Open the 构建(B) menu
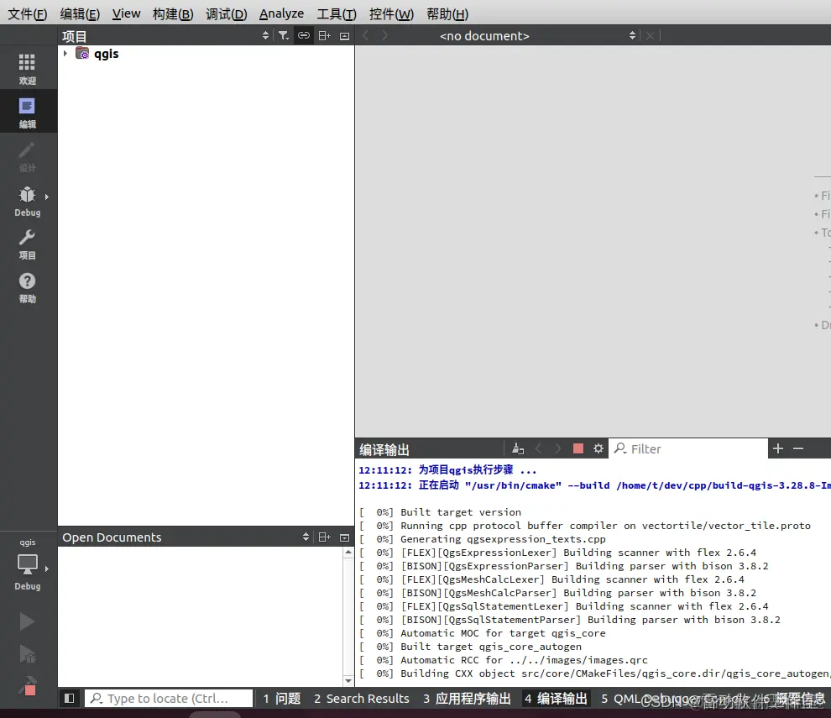The width and height of the screenshot is (831, 718). [x=173, y=13]
